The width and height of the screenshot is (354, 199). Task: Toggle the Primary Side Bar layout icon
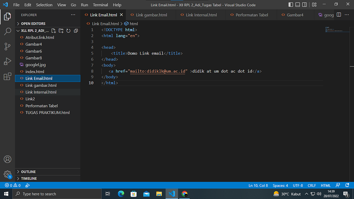click(291, 4)
